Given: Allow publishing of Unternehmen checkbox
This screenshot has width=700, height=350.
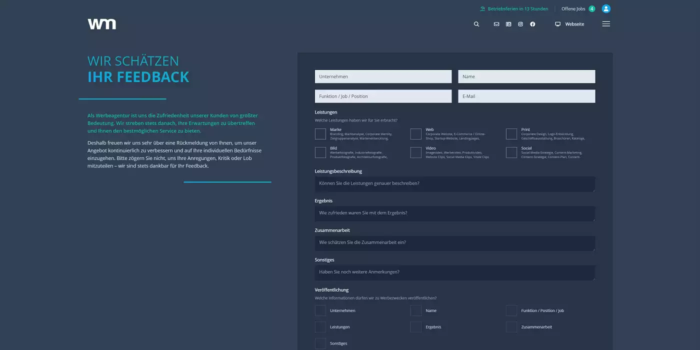Looking at the screenshot, I should pyautogui.click(x=320, y=310).
